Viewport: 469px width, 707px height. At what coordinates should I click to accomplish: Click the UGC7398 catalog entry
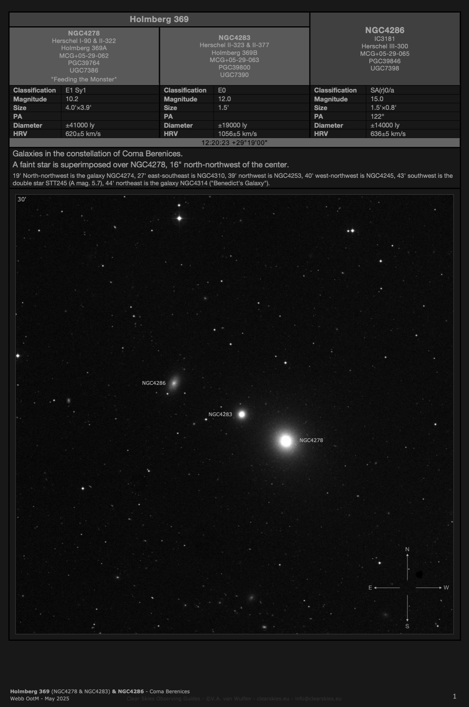(385, 68)
